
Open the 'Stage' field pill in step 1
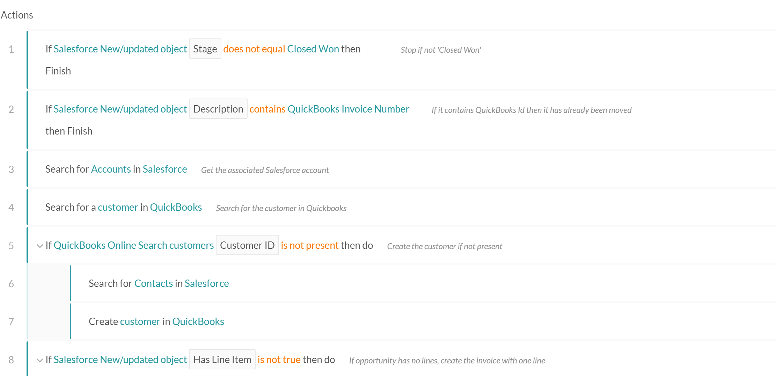pos(205,49)
